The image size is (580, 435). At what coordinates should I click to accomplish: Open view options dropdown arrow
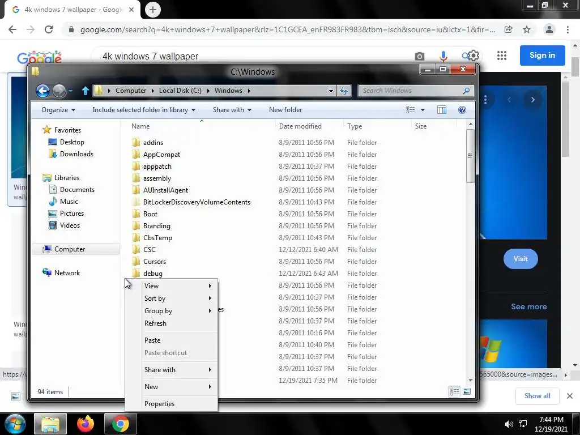(x=423, y=110)
